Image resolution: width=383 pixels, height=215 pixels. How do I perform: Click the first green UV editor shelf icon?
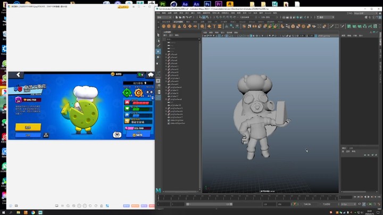tap(349, 26)
